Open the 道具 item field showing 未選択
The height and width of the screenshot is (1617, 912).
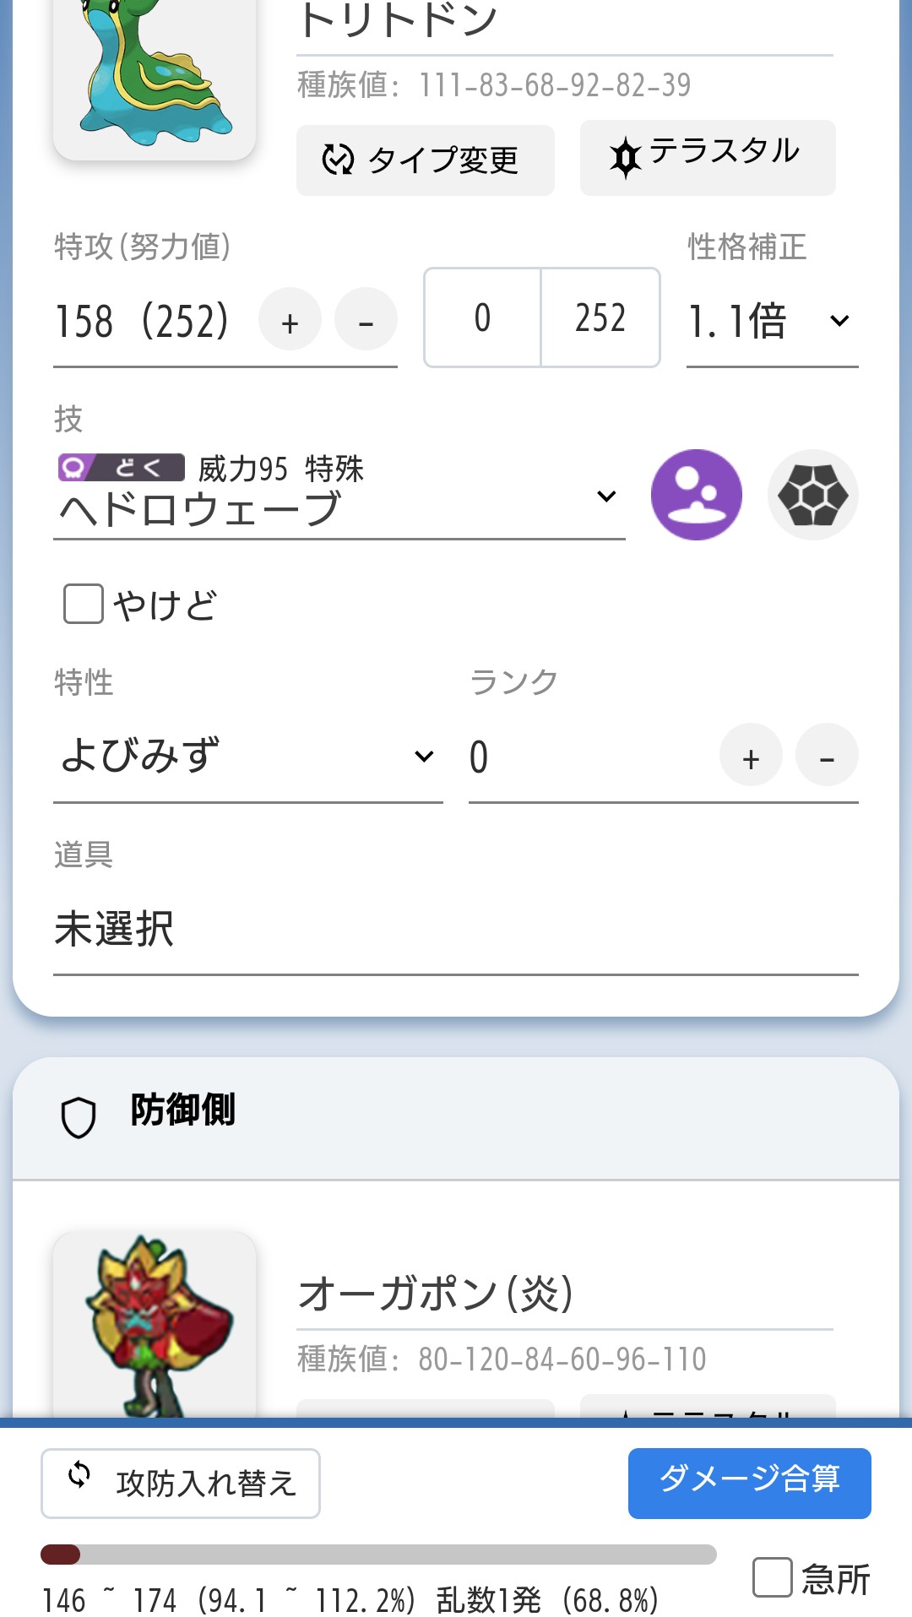(x=456, y=931)
